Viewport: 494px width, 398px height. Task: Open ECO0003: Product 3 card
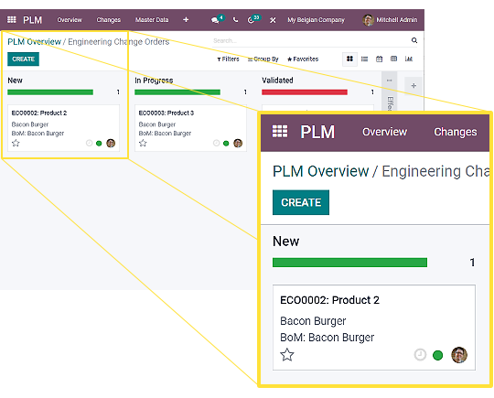click(x=190, y=128)
